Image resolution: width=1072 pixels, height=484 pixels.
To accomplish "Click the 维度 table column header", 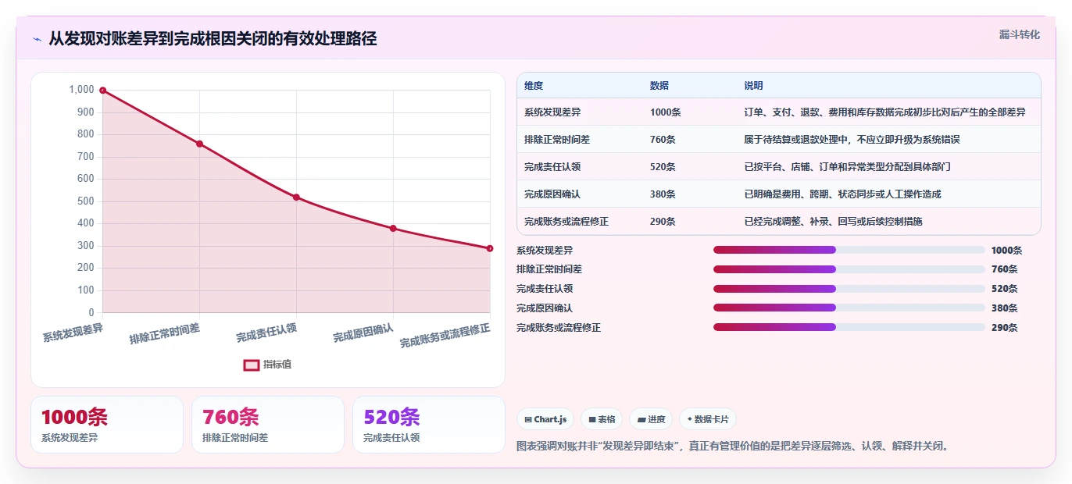I will click(534, 85).
